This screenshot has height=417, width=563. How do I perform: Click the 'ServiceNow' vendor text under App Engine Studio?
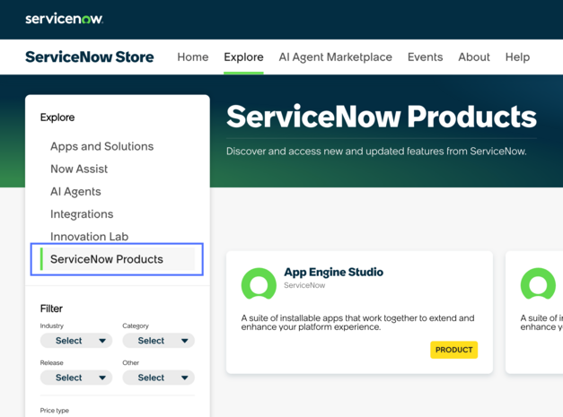[304, 285]
